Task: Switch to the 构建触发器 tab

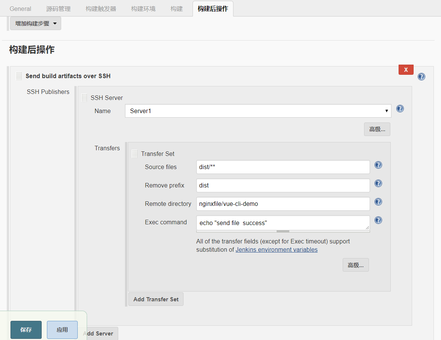Action: pyautogui.click(x=101, y=9)
